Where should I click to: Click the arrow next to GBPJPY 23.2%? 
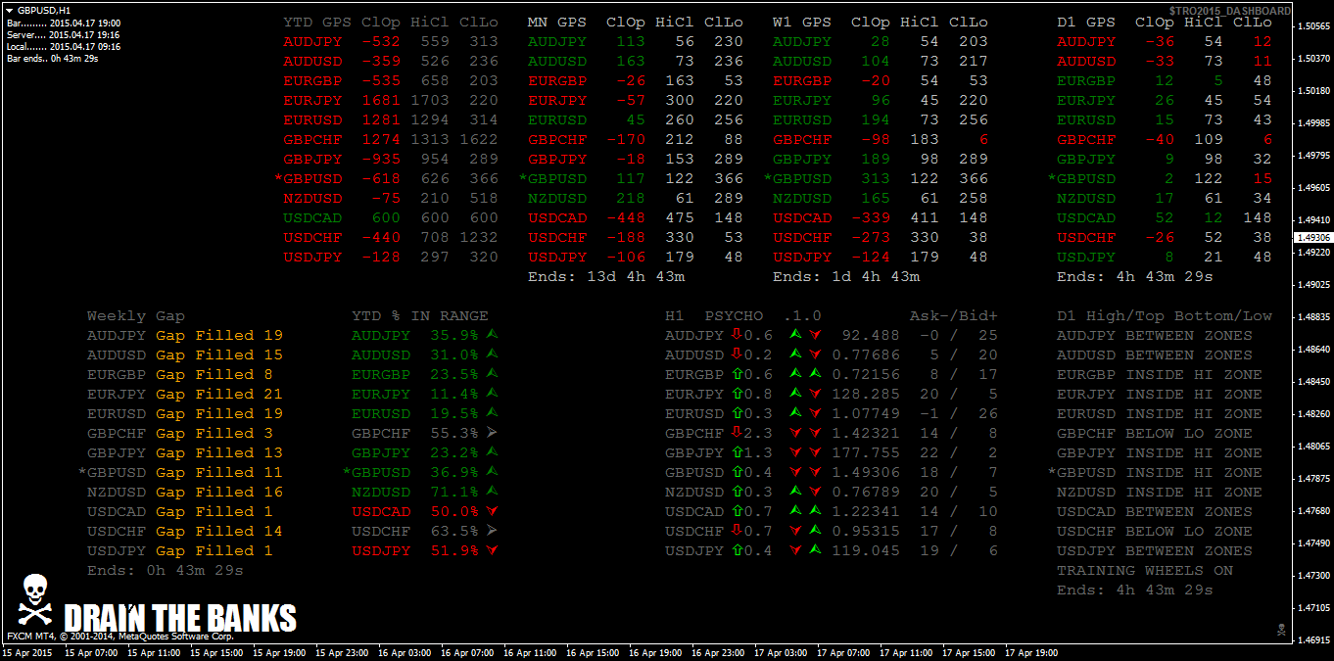pyautogui.click(x=493, y=452)
